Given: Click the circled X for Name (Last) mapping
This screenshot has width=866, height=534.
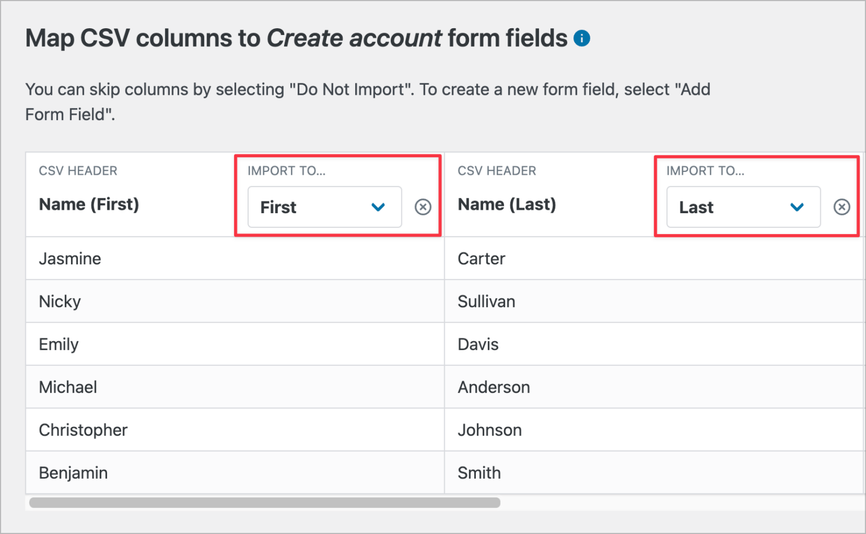Looking at the screenshot, I should point(842,207).
